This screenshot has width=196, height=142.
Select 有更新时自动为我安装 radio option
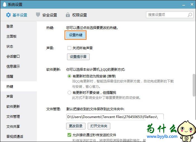[69, 76]
